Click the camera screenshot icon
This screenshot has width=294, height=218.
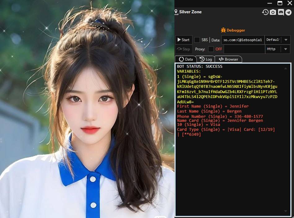click(x=273, y=12)
